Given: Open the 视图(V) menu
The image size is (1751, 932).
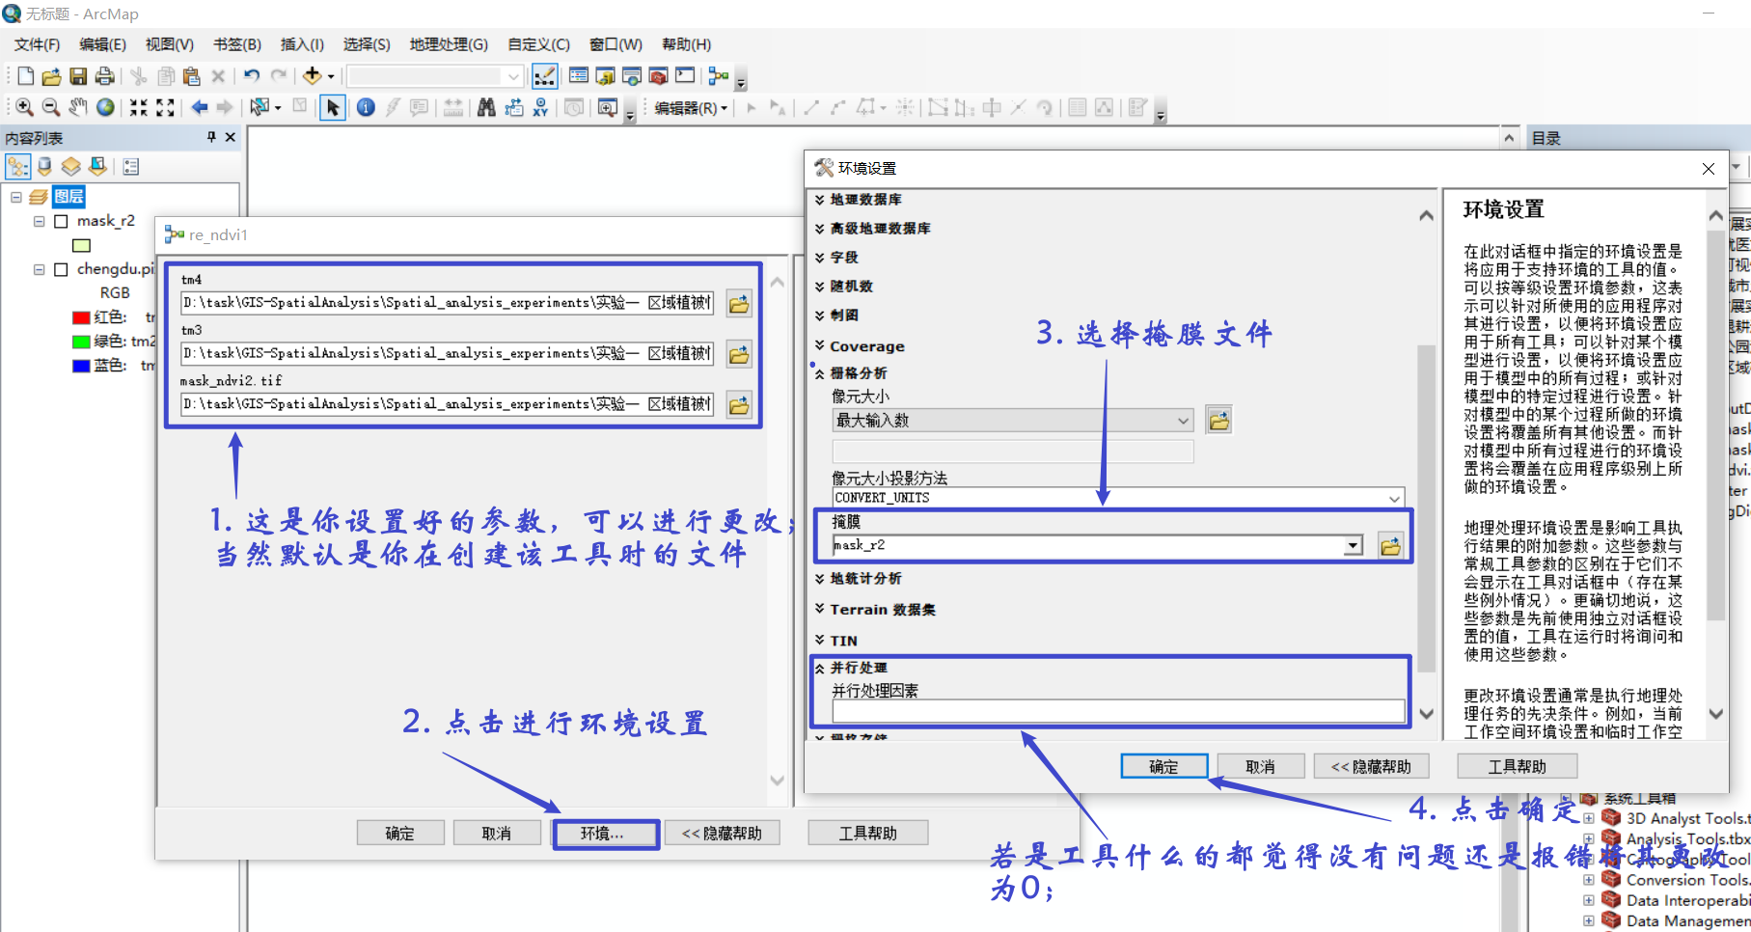Looking at the screenshot, I should (169, 44).
